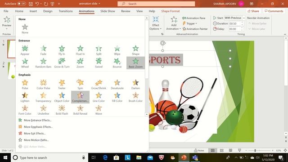Select the Darken emphasis effect

135,85
